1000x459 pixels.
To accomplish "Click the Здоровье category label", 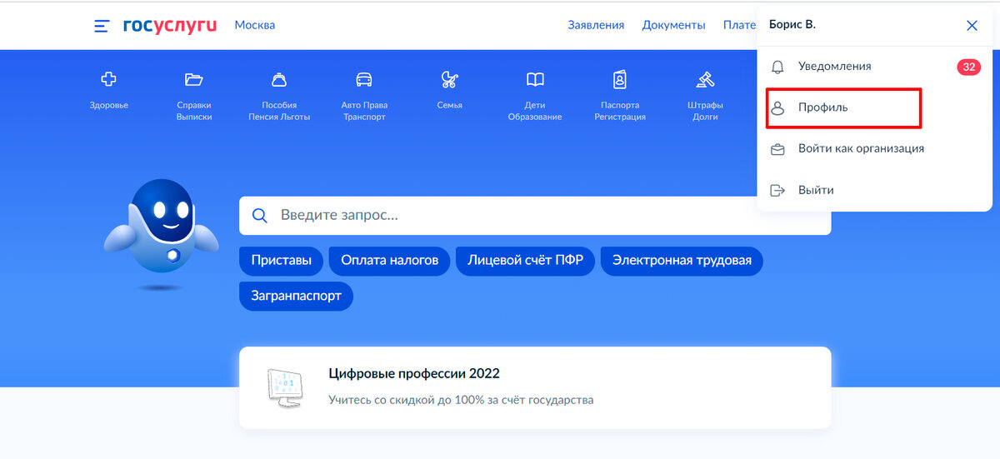I will pyautogui.click(x=109, y=106).
